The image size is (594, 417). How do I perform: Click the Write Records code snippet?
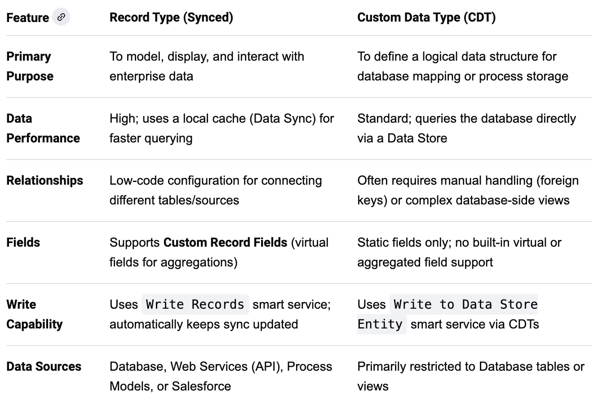195,304
